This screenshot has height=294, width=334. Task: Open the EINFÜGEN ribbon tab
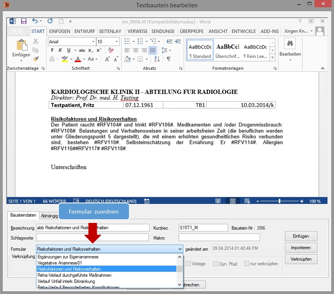tap(60, 31)
